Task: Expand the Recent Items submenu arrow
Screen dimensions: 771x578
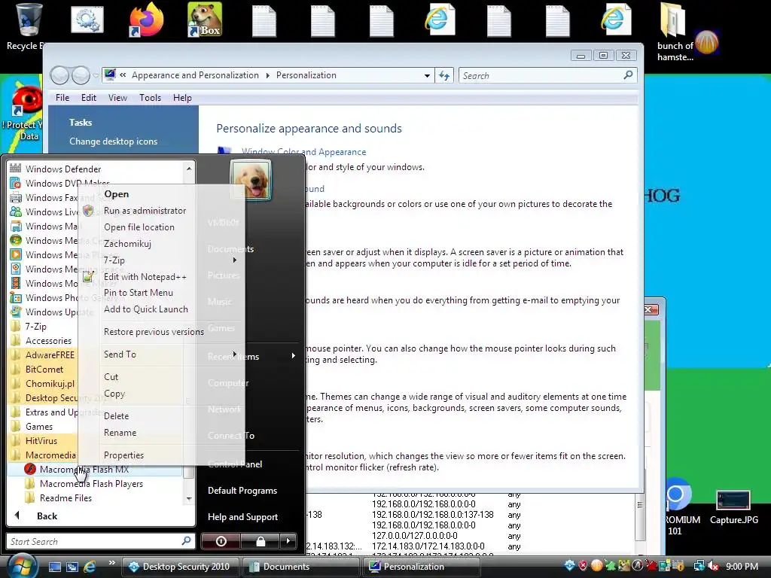Action: [x=293, y=355]
